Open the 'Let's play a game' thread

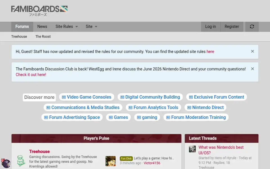pos(154,158)
